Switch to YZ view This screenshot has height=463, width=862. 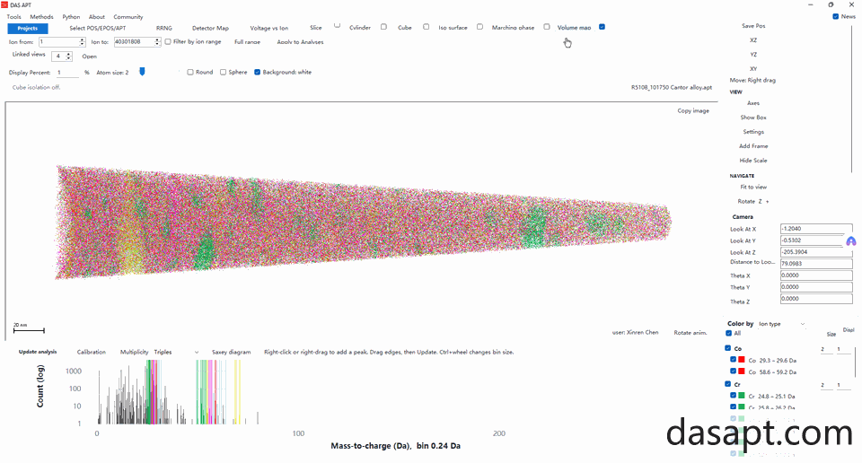point(753,55)
